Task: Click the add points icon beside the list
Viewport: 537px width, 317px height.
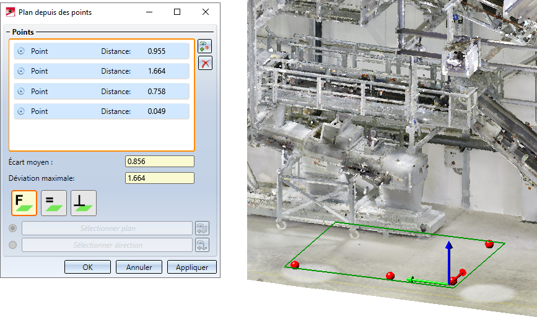Action: (205, 46)
